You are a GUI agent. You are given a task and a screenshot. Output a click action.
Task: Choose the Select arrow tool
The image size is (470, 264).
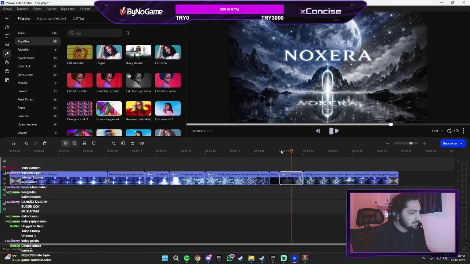65,143
